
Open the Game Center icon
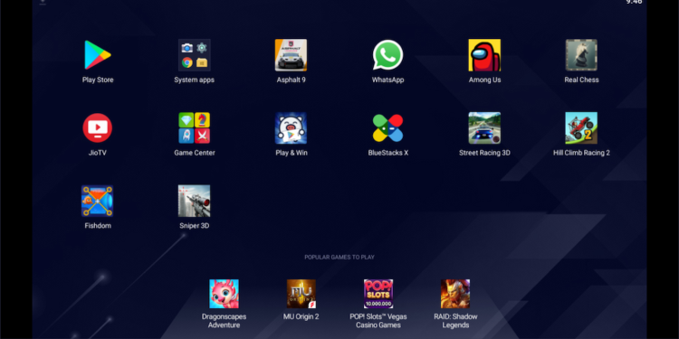[x=195, y=128]
